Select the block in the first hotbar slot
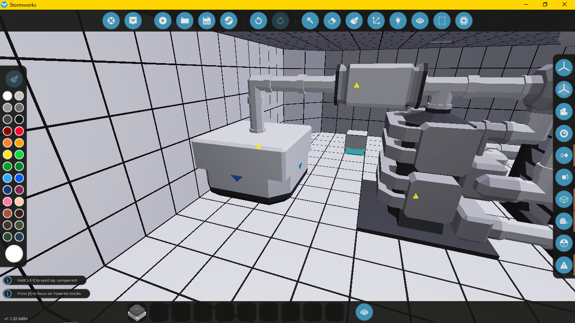 137,312
